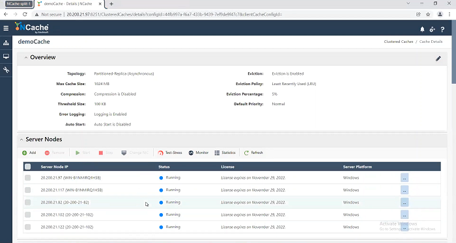This screenshot has width=456, height=243.
Task: Open a new browser tab
Action: tap(111, 4)
